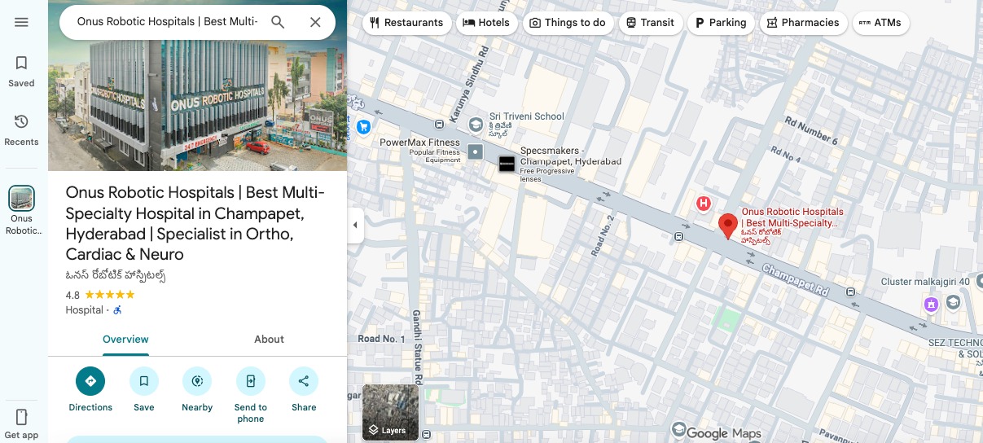The height and width of the screenshot is (443, 983).
Task: Open the hospital photo header image
Action: click(x=198, y=105)
